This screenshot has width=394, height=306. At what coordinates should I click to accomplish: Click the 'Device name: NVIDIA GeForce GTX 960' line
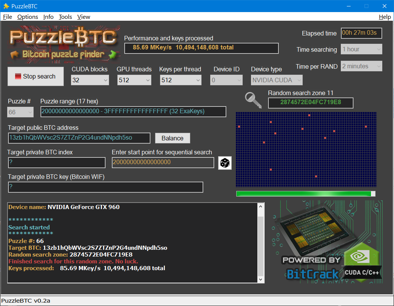point(64,207)
